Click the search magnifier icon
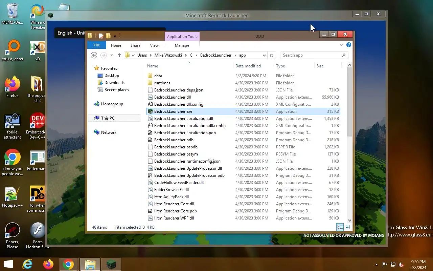 [343, 55]
